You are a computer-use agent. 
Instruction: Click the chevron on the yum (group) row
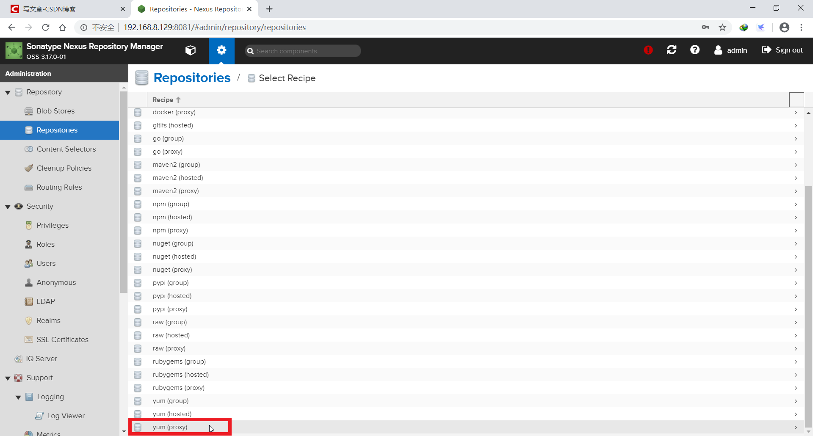pyautogui.click(x=796, y=401)
